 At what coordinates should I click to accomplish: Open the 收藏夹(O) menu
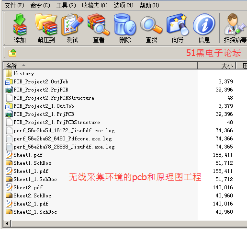click(x=95, y=5)
